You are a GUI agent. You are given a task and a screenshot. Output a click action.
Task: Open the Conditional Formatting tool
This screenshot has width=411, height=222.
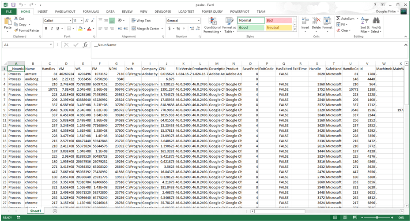(x=212, y=24)
